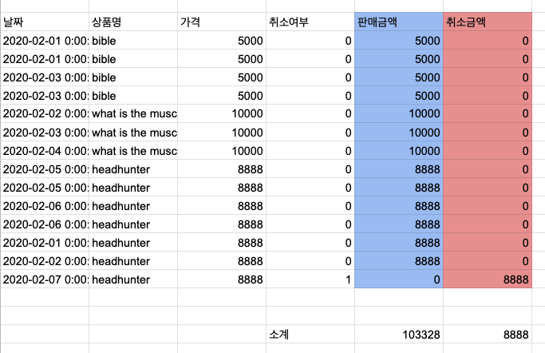545x353 pixels.
Task: Click 취소여부 0 in 2020-02-02 headhunter row
Action: (x=310, y=261)
